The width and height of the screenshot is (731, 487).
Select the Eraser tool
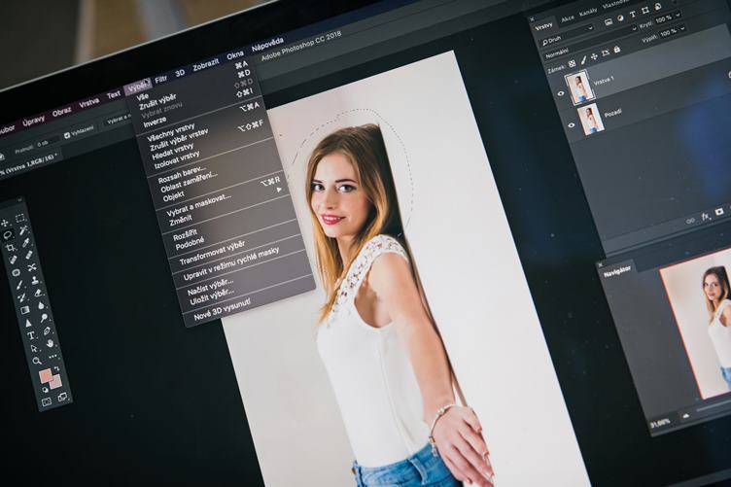[38, 294]
